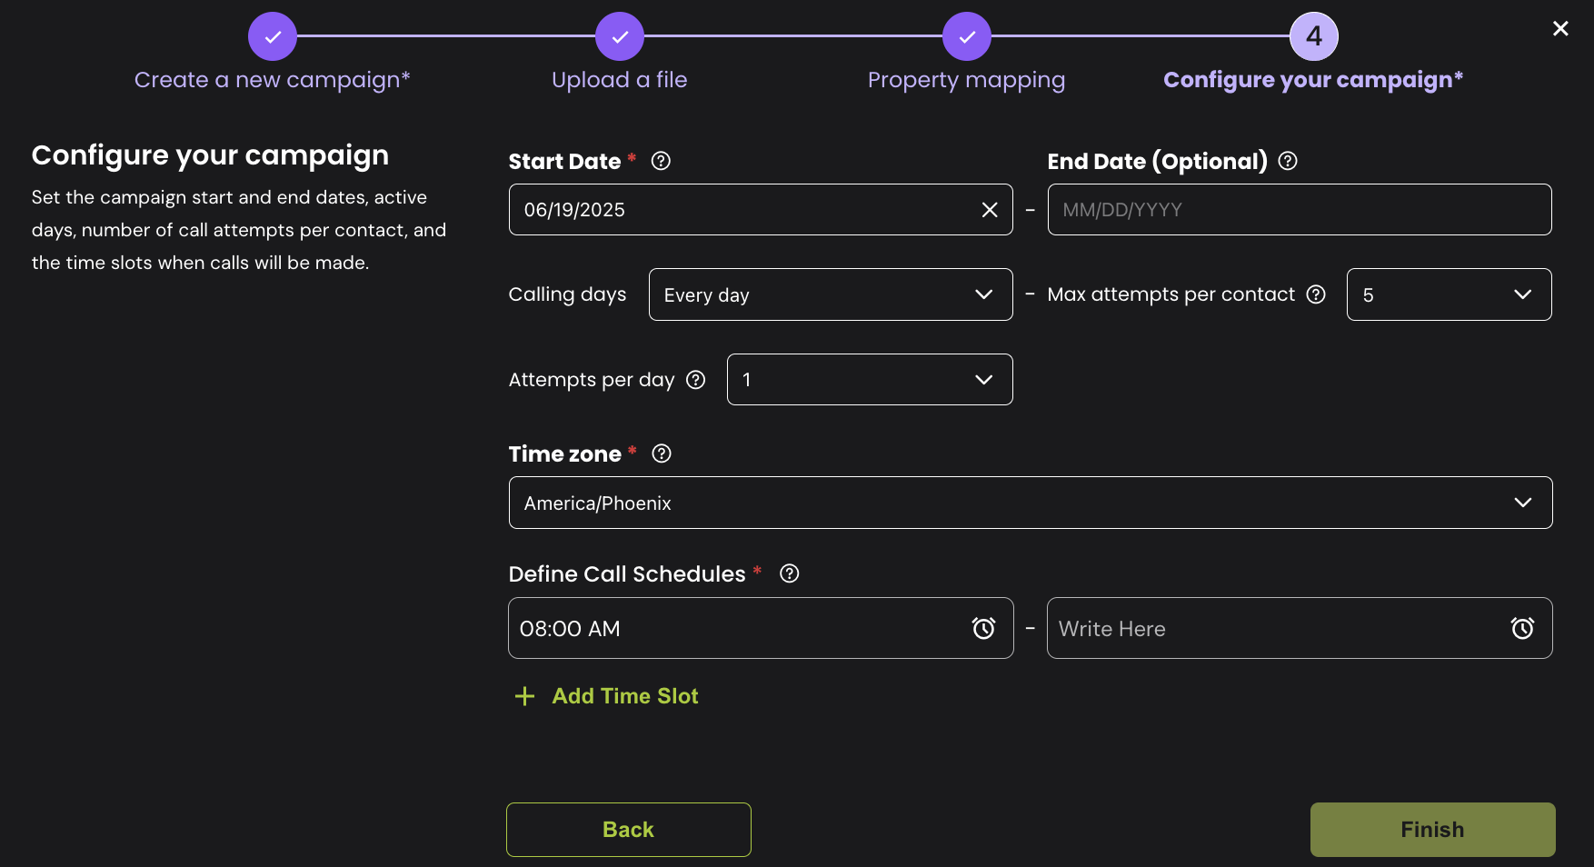Open the Attempts per day dropdown
1594x867 pixels.
point(869,380)
